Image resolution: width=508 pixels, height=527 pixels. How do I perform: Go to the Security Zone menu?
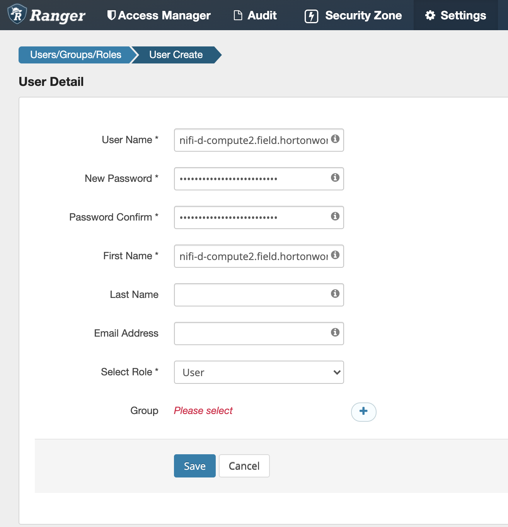tap(353, 15)
